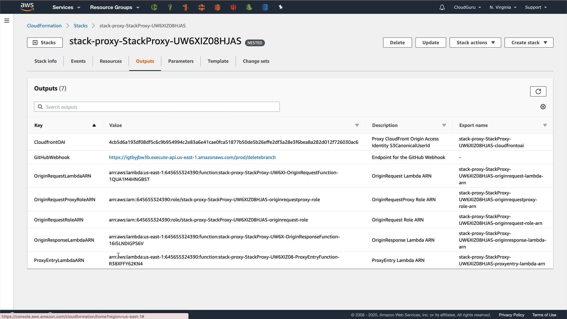Open the blue database service shortcut icon
This screenshot has width=567, height=319.
pyautogui.click(x=265, y=7)
